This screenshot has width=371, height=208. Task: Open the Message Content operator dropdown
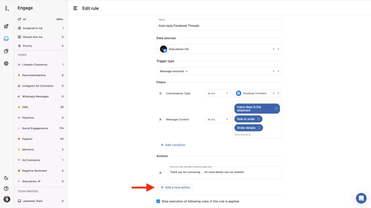coord(218,119)
